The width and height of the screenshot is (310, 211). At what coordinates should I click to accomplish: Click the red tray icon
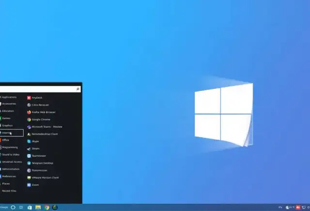[298, 207]
